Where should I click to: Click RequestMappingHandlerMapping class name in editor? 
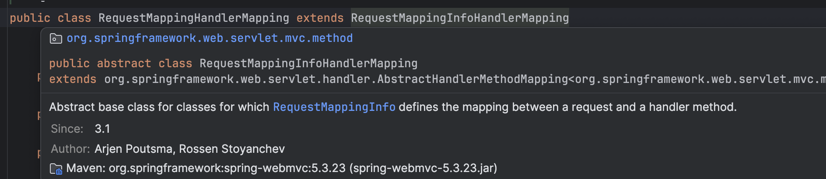point(194,18)
